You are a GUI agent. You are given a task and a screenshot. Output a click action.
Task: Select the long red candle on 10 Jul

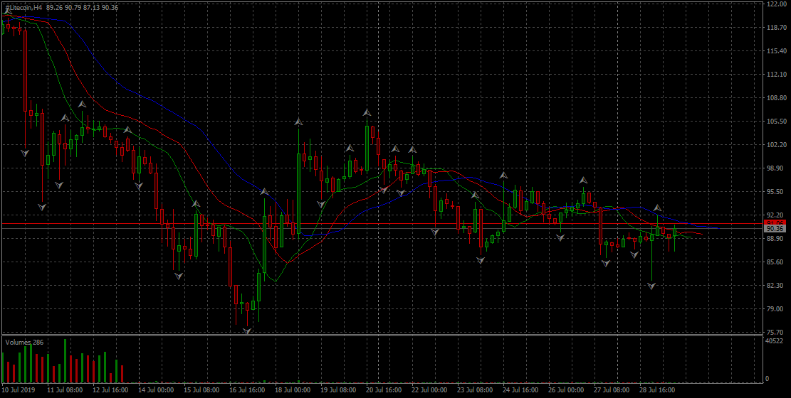coord(25,71)
